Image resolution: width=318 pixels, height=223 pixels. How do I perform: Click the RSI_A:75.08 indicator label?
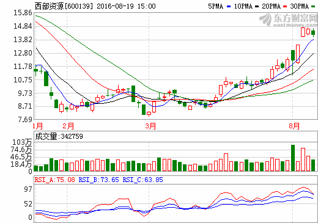click(55, 180)
